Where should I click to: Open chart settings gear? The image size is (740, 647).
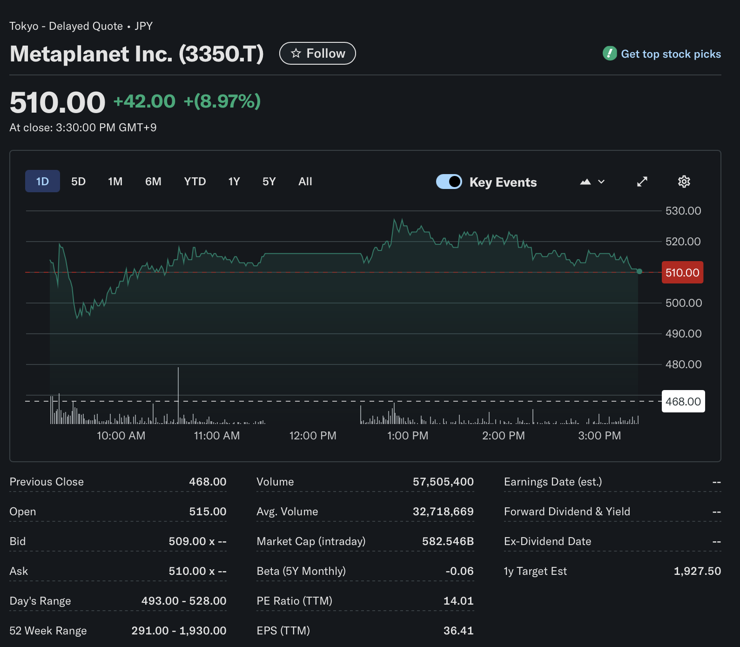click(x=684, y=182)
